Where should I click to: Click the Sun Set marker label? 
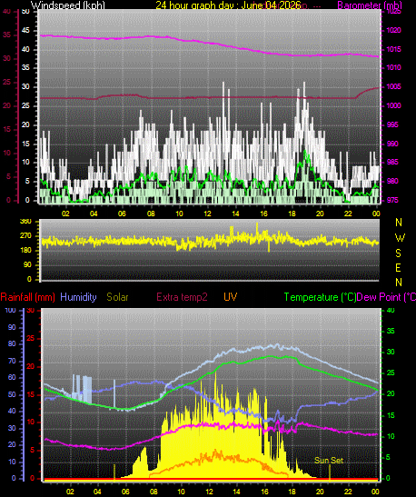[x=329, y=461]
